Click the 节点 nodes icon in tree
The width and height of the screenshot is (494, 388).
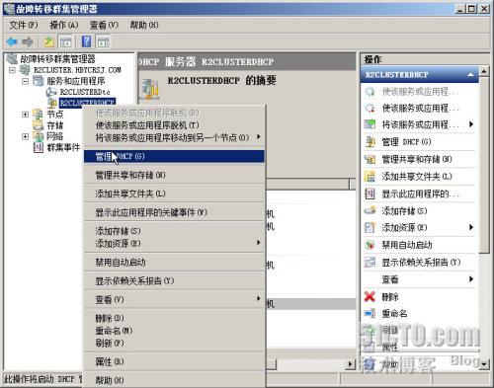point(39,115)
